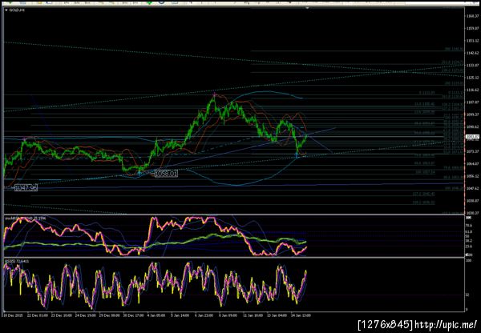Click the 38.2 level on stochastic scale
This screenshot has height=333, width=481.
(468, 241)
